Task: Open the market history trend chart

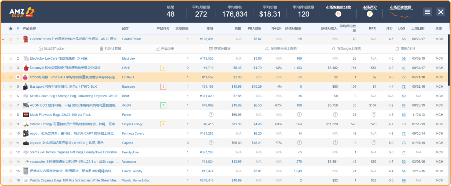Action: coord(401,15)
